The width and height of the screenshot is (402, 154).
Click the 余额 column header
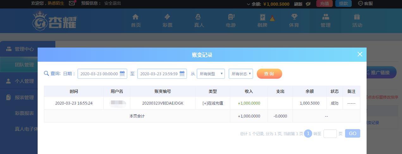point(310,91)
